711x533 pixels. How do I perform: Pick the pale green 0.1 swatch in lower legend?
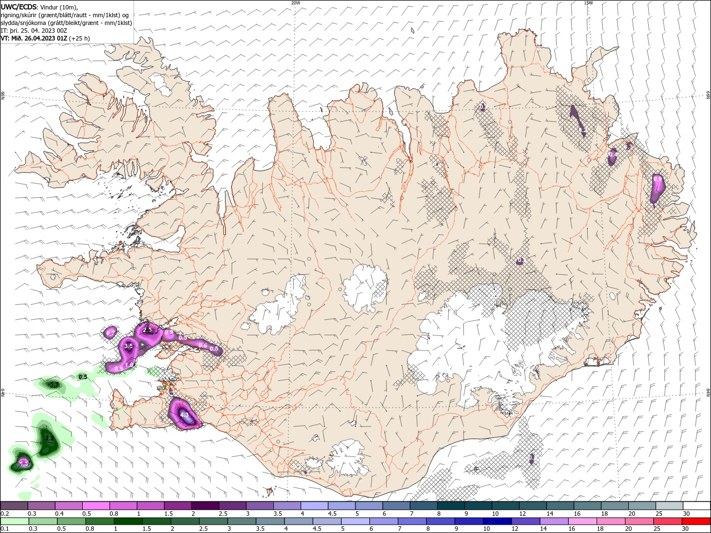coord(15,521)
